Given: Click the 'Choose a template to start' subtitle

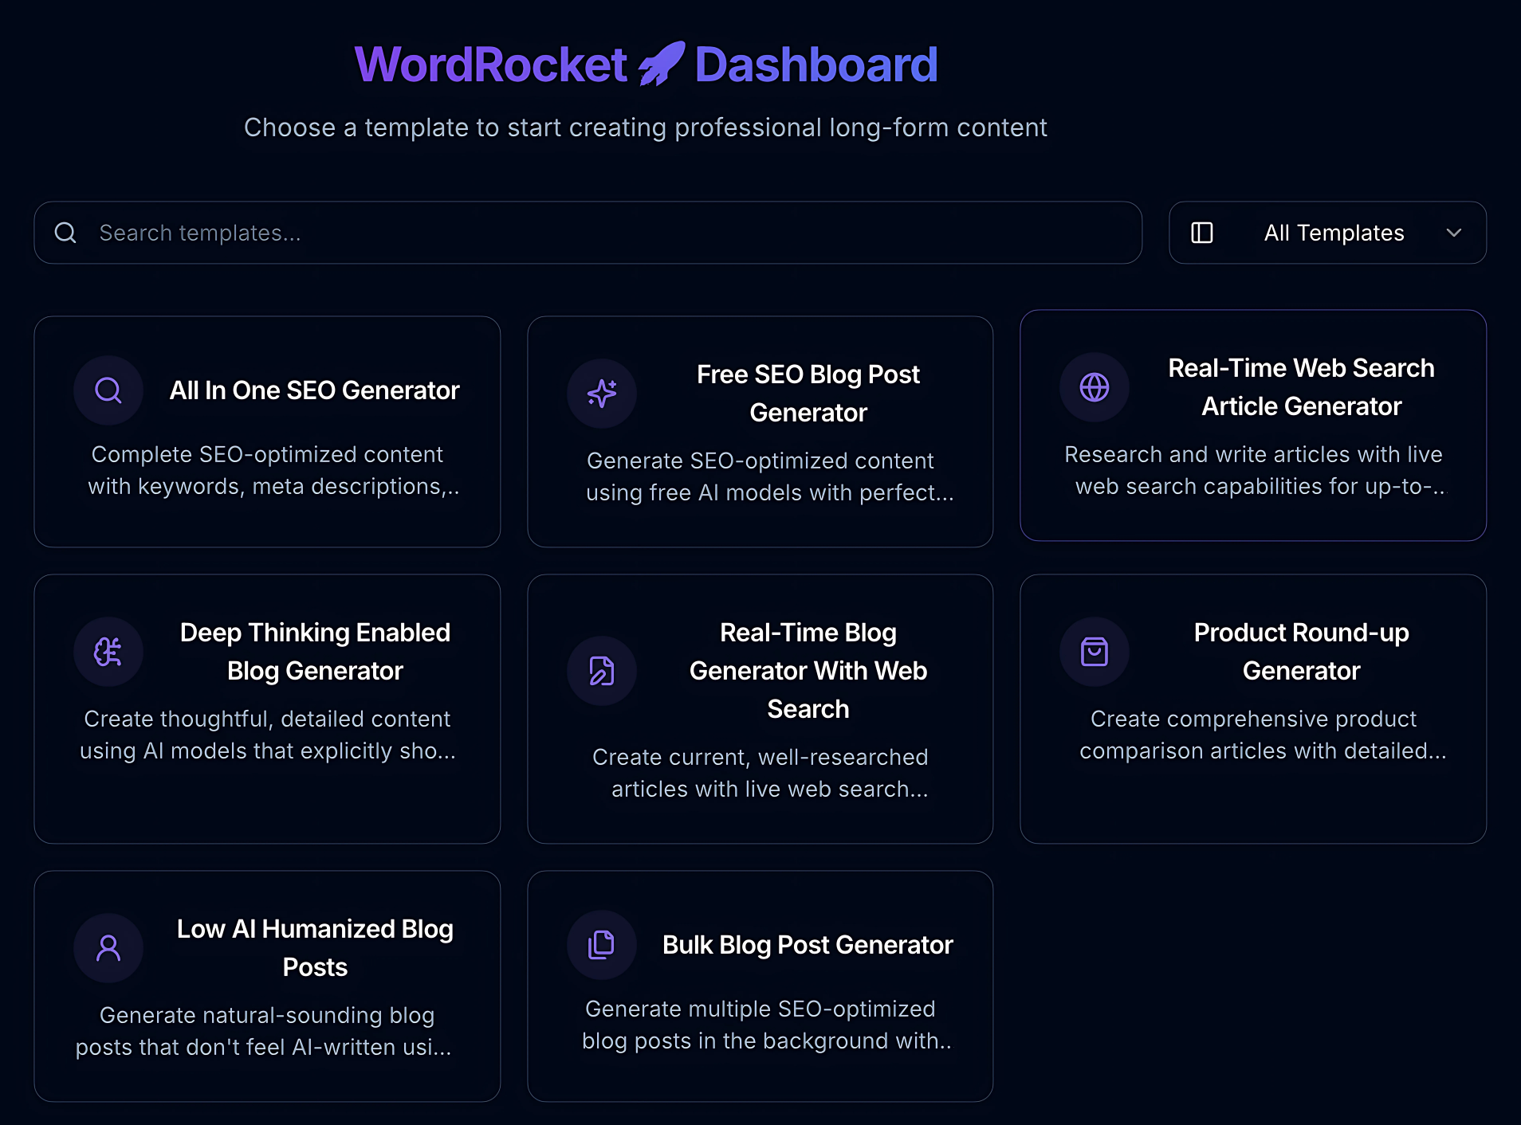Looking at the screenshot, I should (x=646, y=127).
